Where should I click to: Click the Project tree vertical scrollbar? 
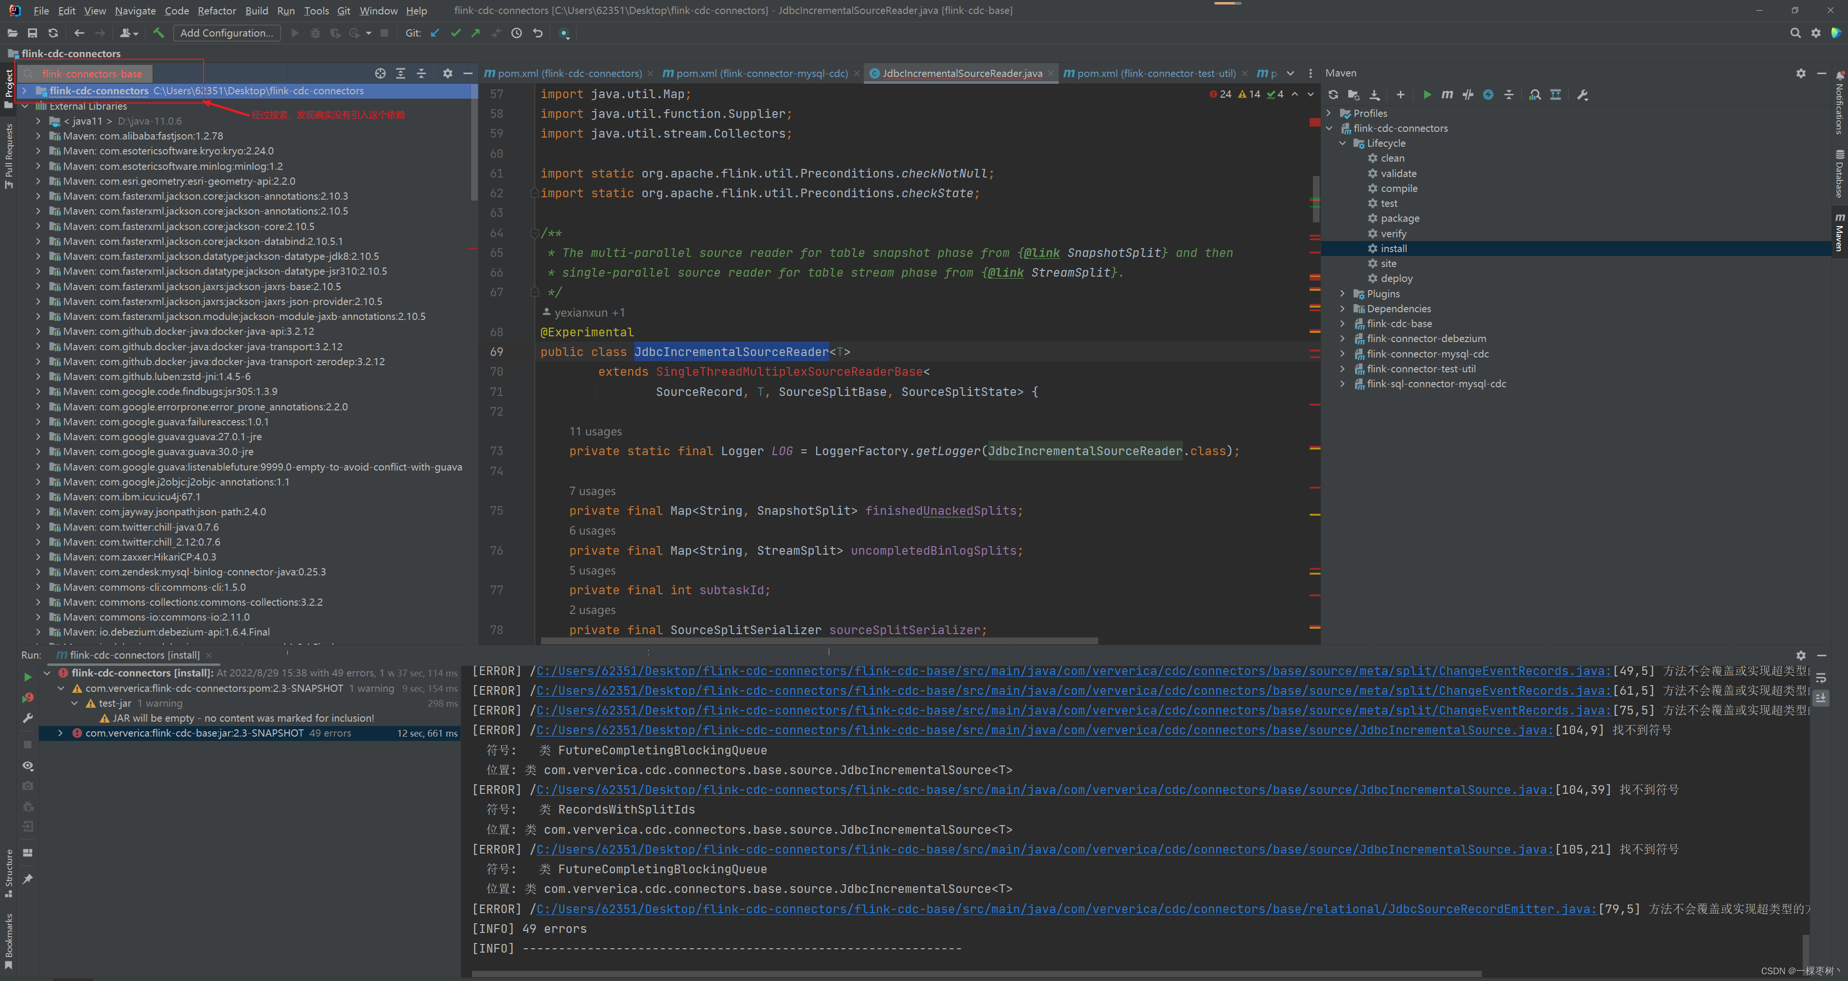[x=474, y=142]
